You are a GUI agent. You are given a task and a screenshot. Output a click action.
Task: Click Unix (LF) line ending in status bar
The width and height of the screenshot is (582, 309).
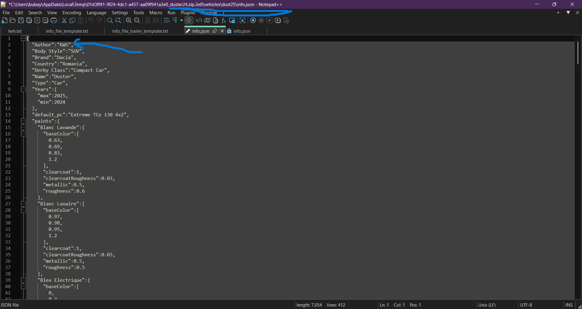point(487,305)
